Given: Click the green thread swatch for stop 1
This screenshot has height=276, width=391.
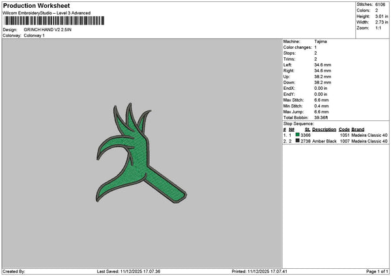Looking at the screenshot, I should pyautogui.click(x=297, y=135).
